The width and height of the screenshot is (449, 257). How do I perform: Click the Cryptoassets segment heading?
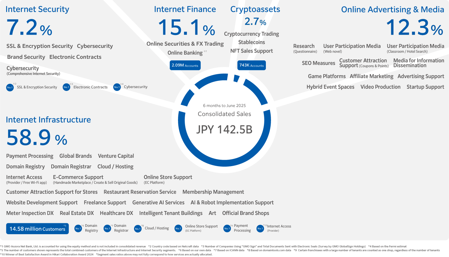pos(255,10)
